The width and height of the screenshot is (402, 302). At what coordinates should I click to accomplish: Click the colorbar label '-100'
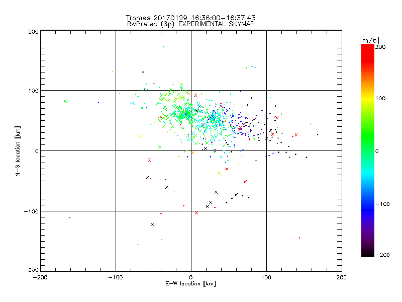[382, 204]
